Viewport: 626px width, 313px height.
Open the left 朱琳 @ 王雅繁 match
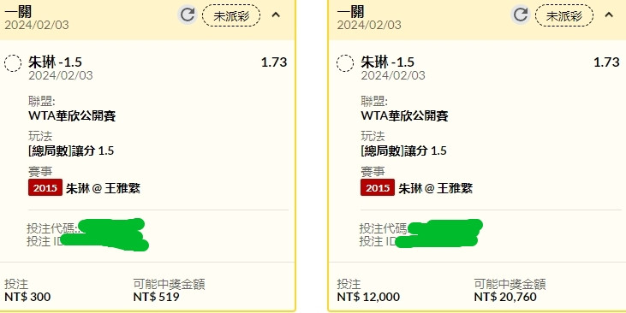(x=103, y=188)
